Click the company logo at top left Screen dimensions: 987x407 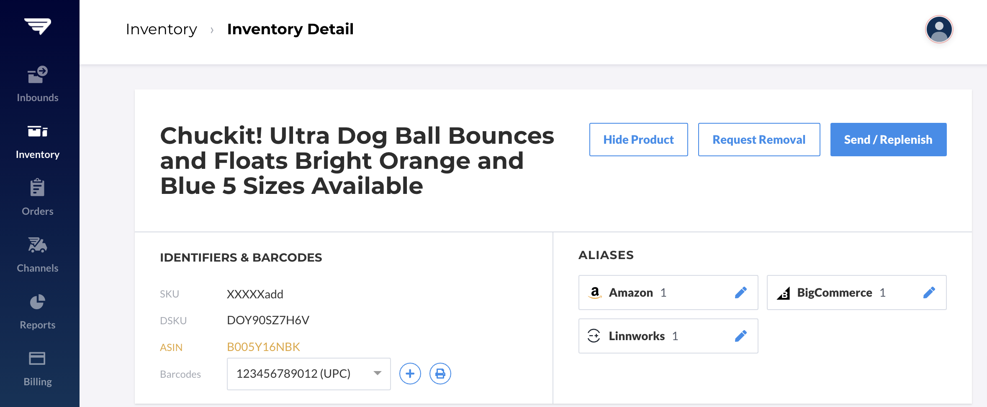coord(38,26)
